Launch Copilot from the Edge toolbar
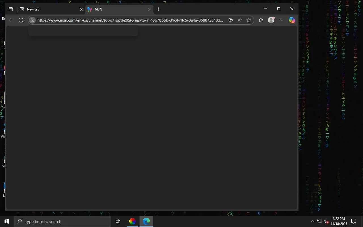The height and width of the screenshot is (227, 363). [x=292, y=20]
